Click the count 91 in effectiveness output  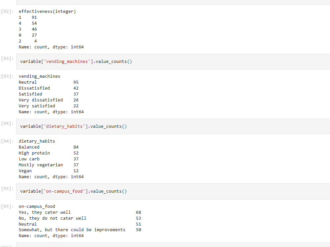click(34, 17)
